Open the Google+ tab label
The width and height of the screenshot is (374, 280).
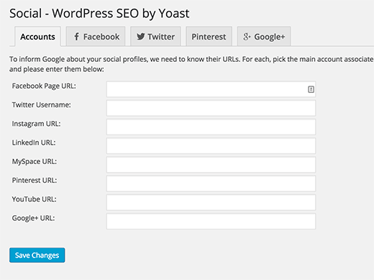click(270, 37)
